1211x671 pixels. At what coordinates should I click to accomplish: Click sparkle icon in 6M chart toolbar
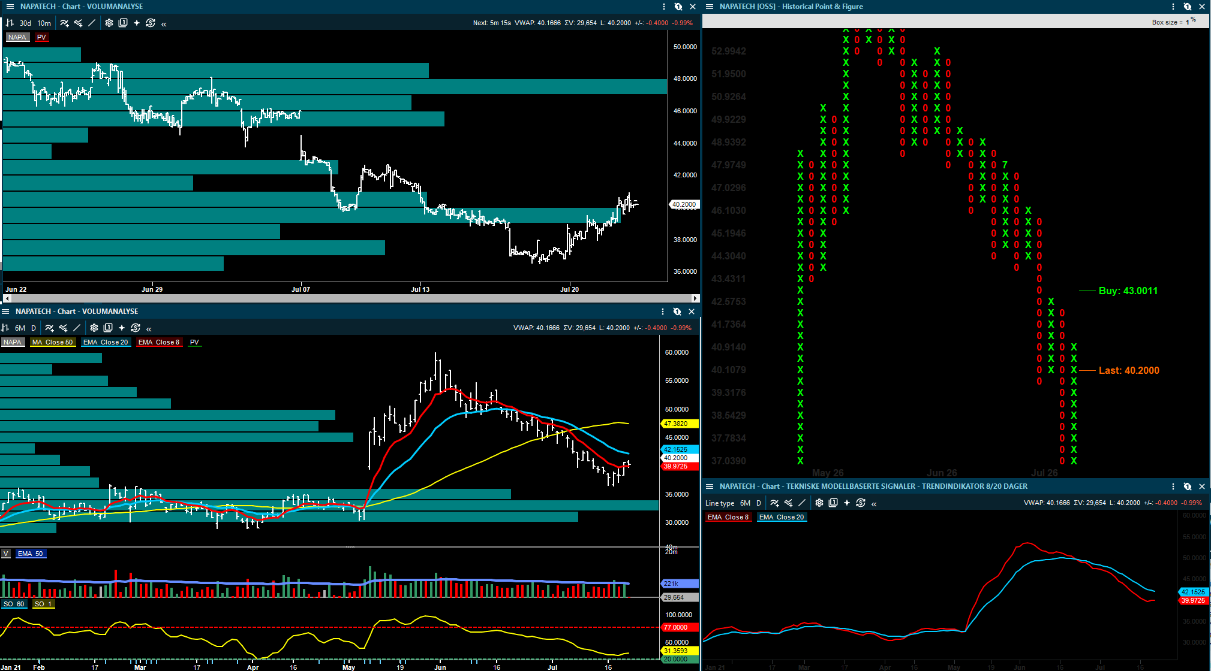tap(122, 328)
